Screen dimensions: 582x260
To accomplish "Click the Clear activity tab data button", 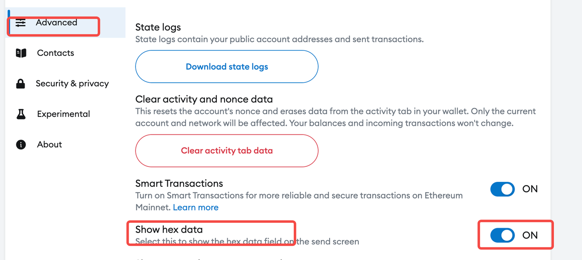I will [x=227, y=150].
